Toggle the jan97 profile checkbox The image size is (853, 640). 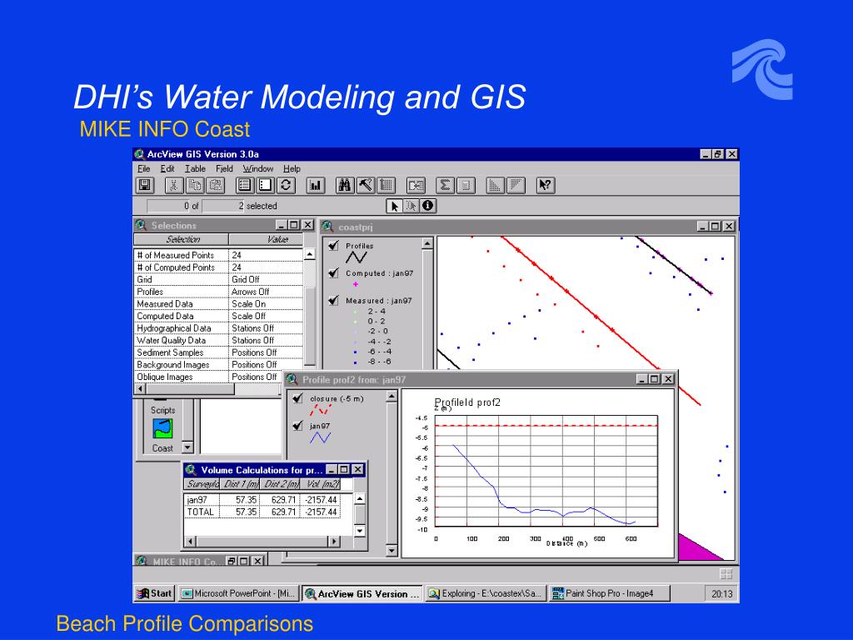click(x=297, y=426)
